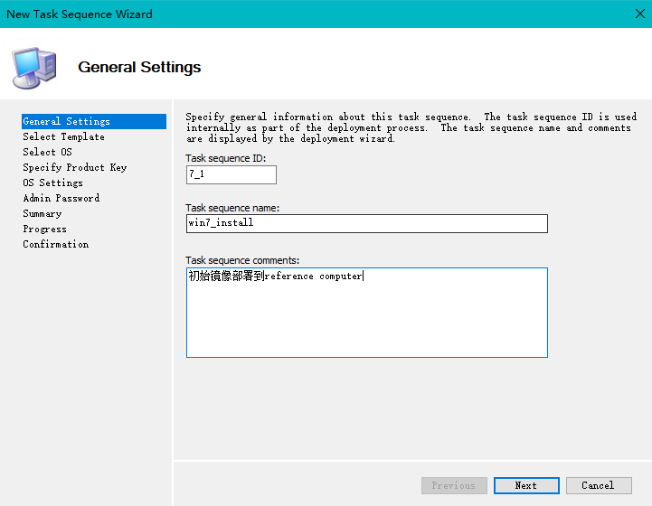Cancel the New Task Sequence Wizard
The height and width of the screenshot is (506, 652).
599,485
